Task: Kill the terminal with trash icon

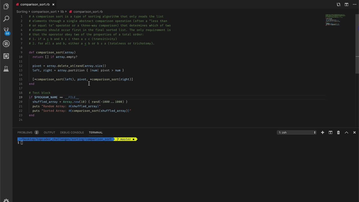Action: tap(338, 132)
